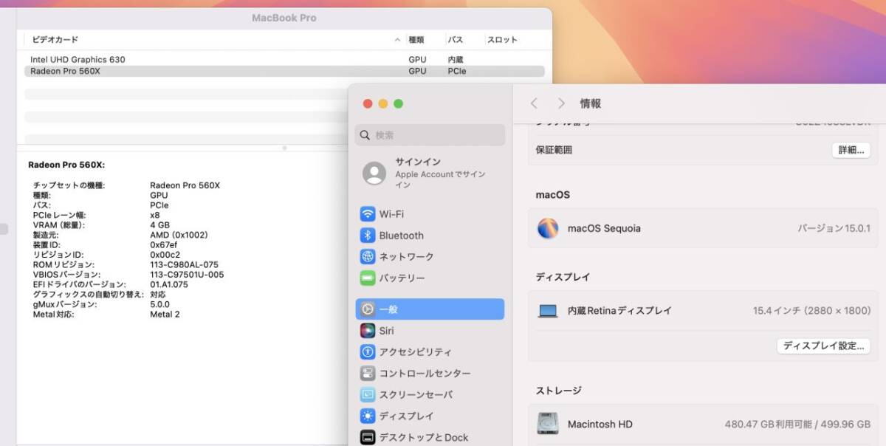Sort by ビデオカード column header
886x446 pixels.
pos(54,40)
